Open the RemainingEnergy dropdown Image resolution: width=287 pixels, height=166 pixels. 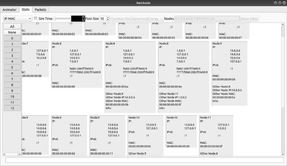tap(147, 19)
